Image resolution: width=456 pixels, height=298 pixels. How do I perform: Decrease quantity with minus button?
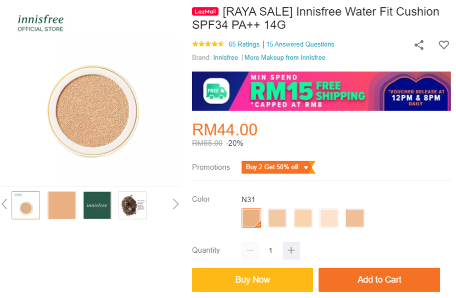click(250, 250)
